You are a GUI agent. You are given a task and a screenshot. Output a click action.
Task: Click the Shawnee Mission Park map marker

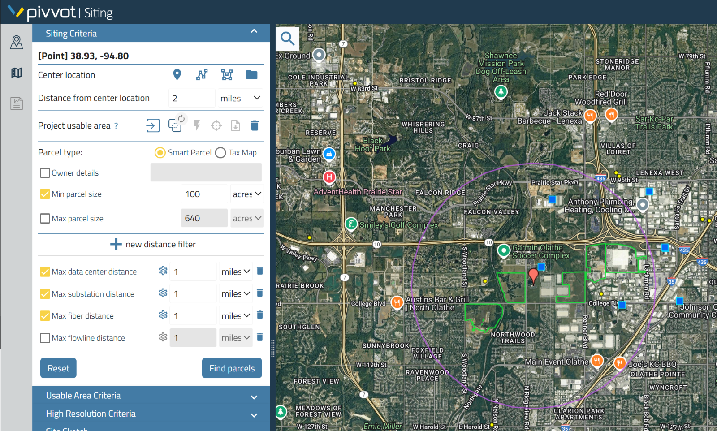point(501,92)
